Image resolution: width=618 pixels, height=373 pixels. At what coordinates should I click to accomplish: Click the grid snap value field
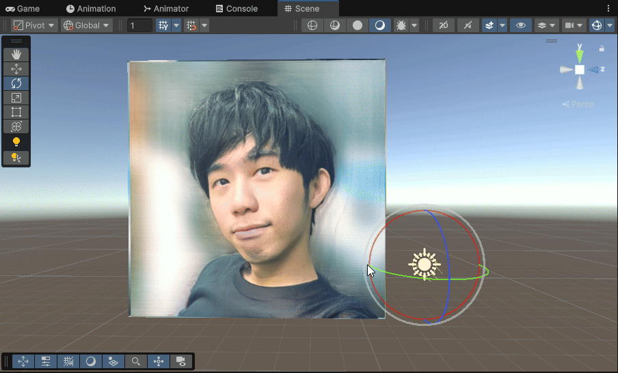click(140, 25)
